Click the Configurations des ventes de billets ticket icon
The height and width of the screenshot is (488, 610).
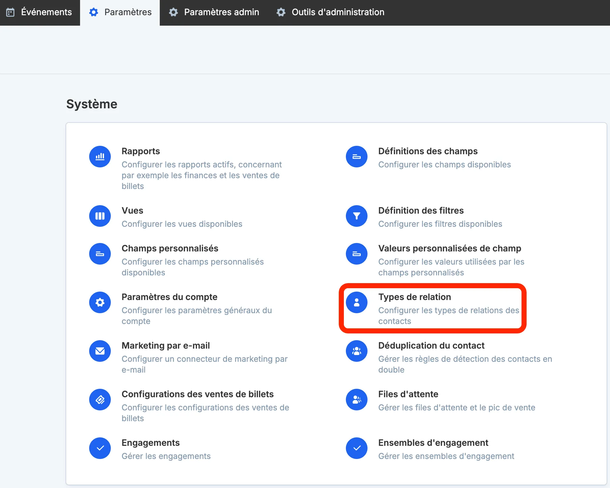pos(100,400)
